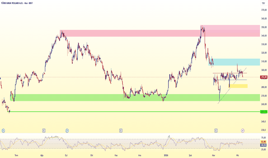Click the Ağu label on time axis
This screenshot has height=158, width=268.
click(x=42, y=155)
